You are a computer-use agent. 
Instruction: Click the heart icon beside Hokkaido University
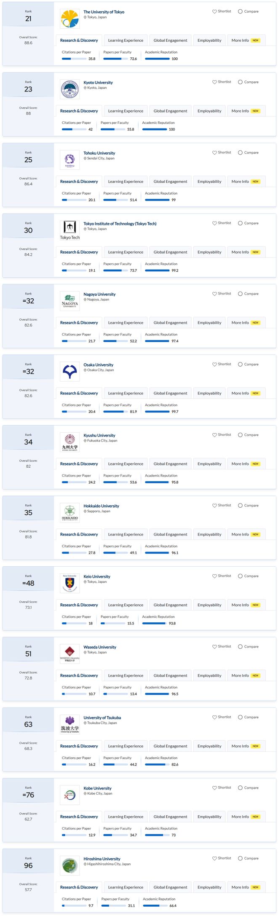pyautogui.click(x=214, y=506)
